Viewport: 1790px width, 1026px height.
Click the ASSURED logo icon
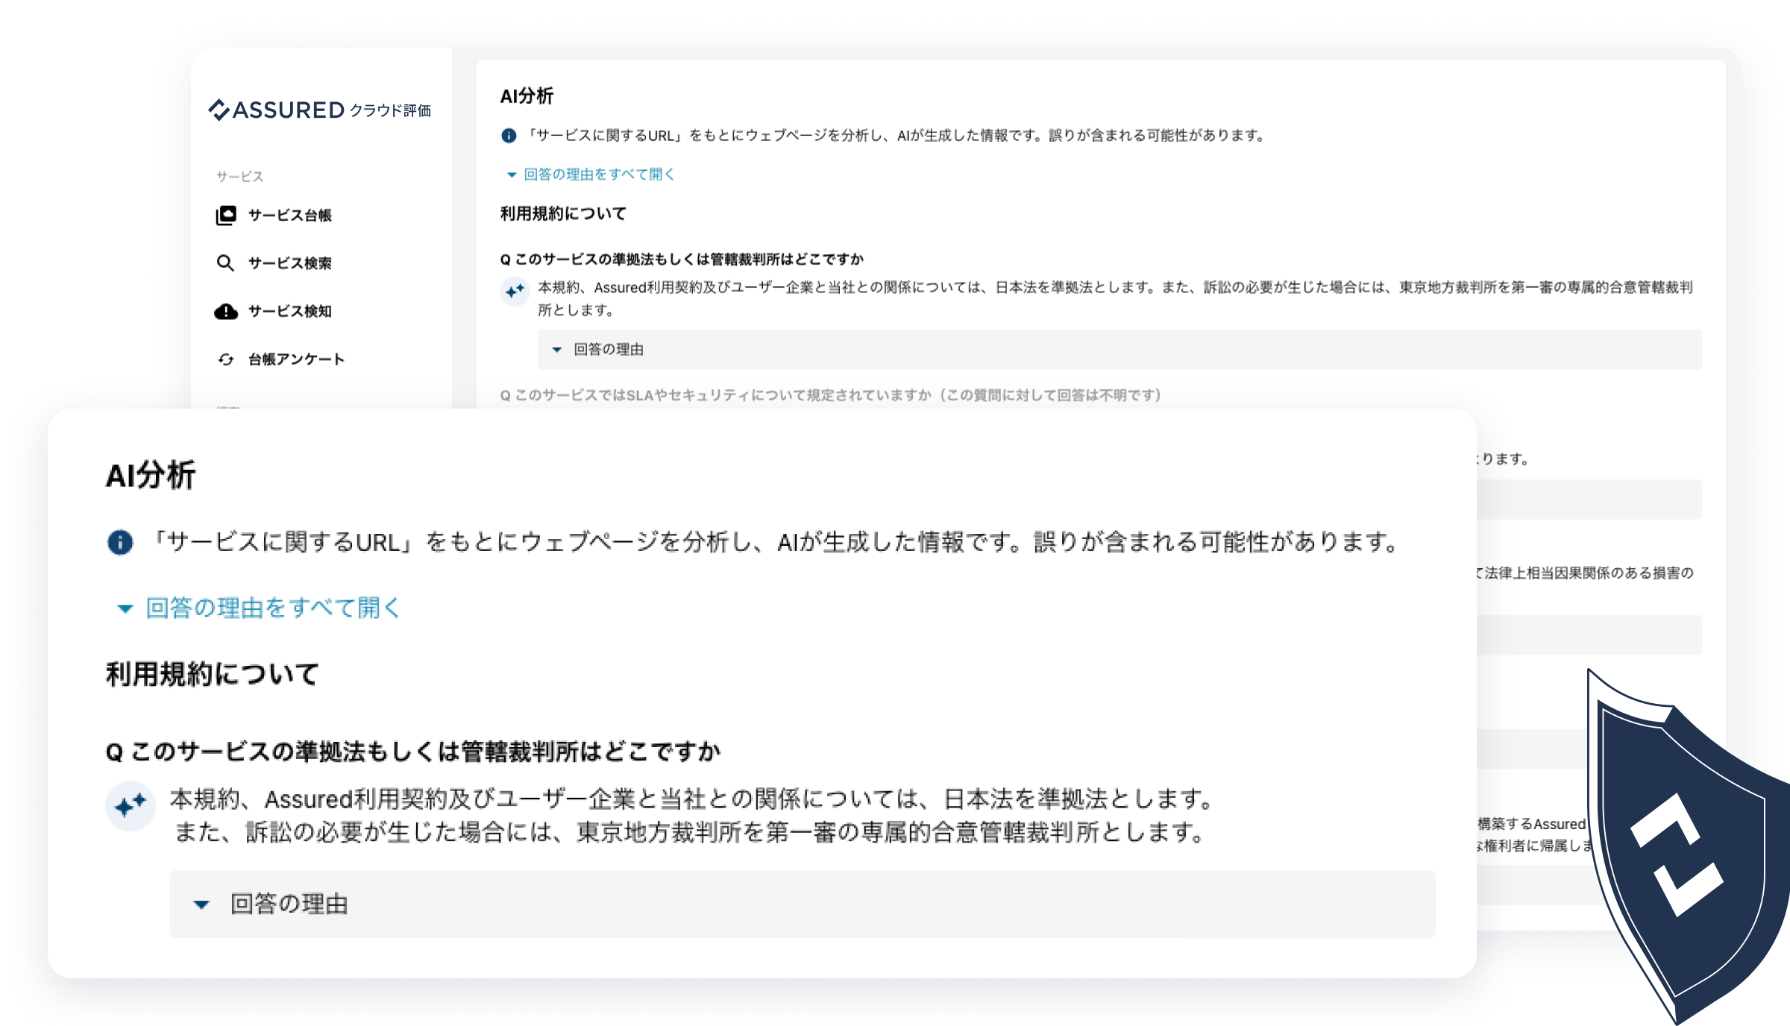(x=219, y=110)
